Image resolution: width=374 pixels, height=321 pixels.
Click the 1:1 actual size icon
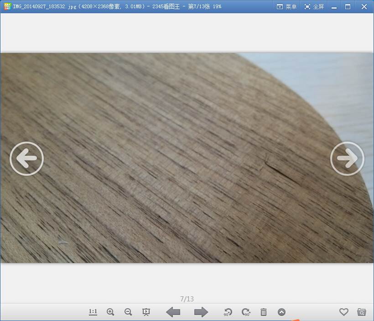(x=93, y=312)
